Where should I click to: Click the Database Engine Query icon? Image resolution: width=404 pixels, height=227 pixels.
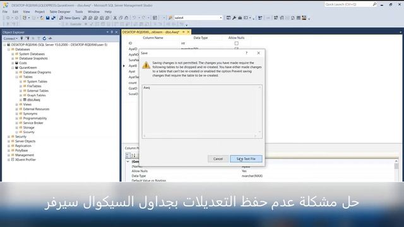(85, 18)
